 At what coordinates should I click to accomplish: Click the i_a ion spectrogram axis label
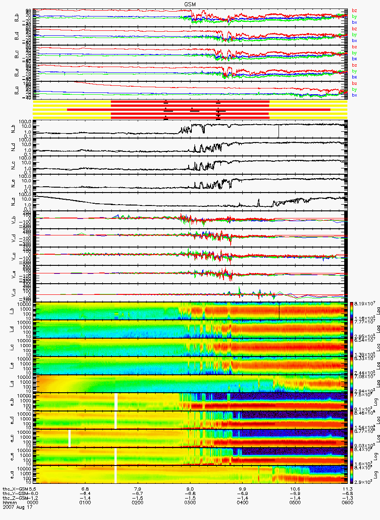click(x=12, y=384)
